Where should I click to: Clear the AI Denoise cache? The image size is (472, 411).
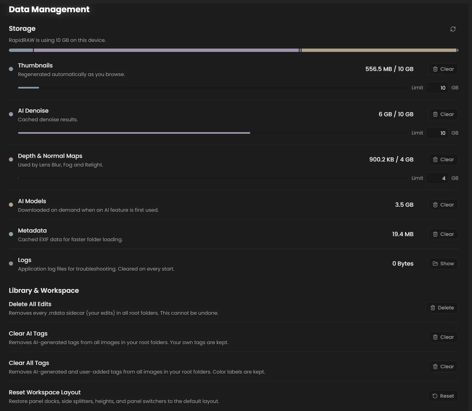pos(443,114)
